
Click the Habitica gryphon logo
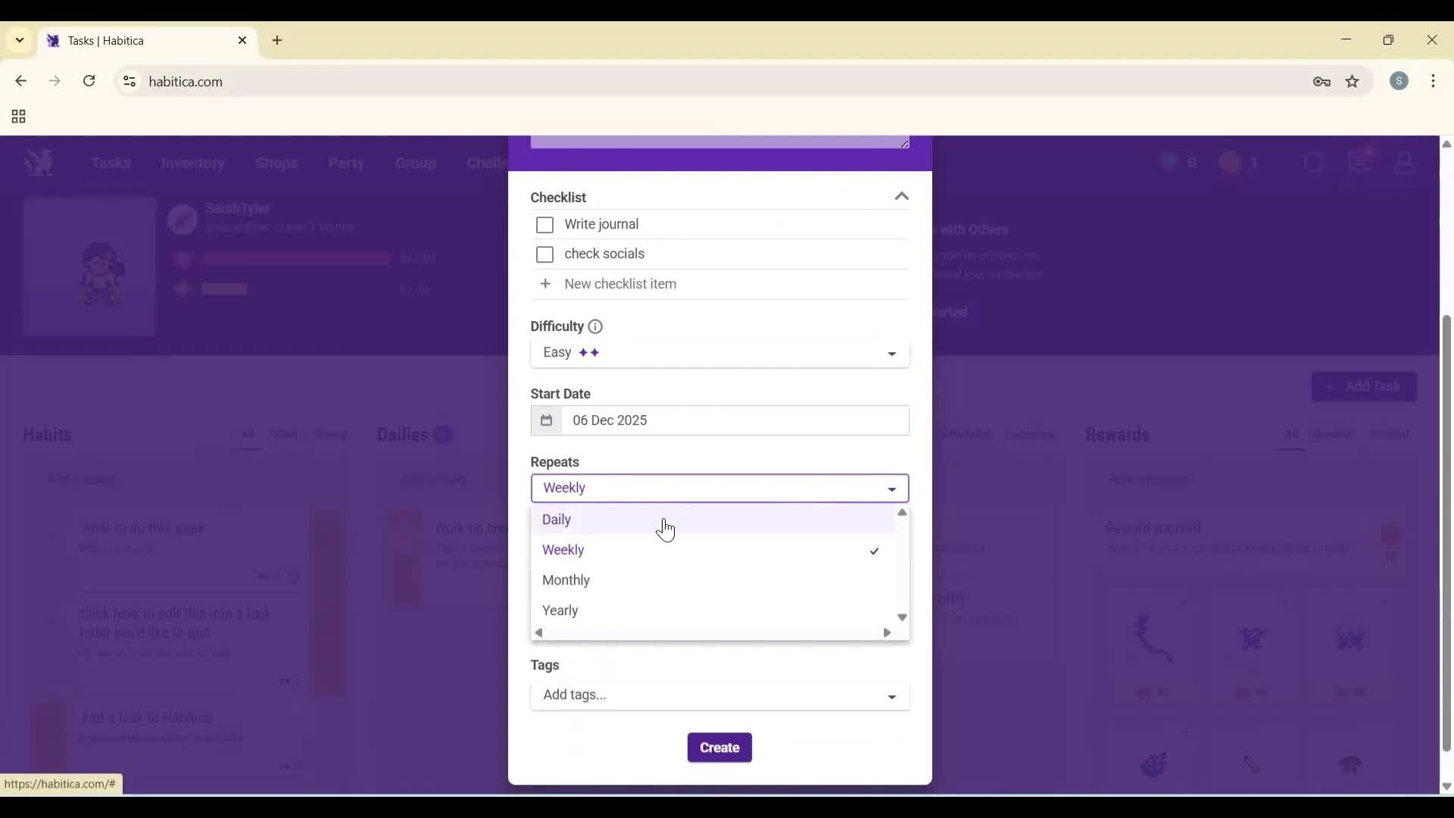(38, 163)
